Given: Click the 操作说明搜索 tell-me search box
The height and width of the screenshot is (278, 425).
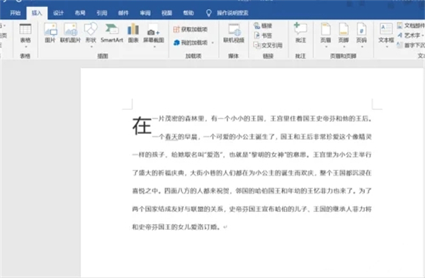Looking at the screenshot, I should point(232,13).
